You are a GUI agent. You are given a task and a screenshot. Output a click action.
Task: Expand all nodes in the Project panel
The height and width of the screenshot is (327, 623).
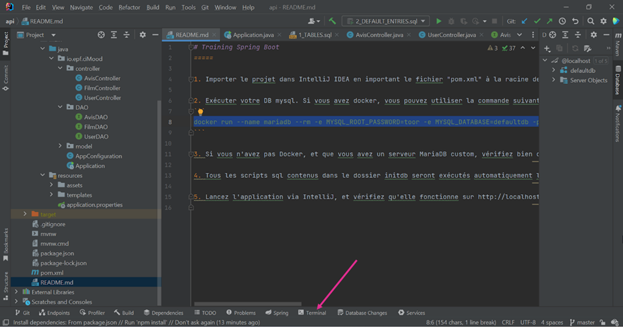[114, 35]
